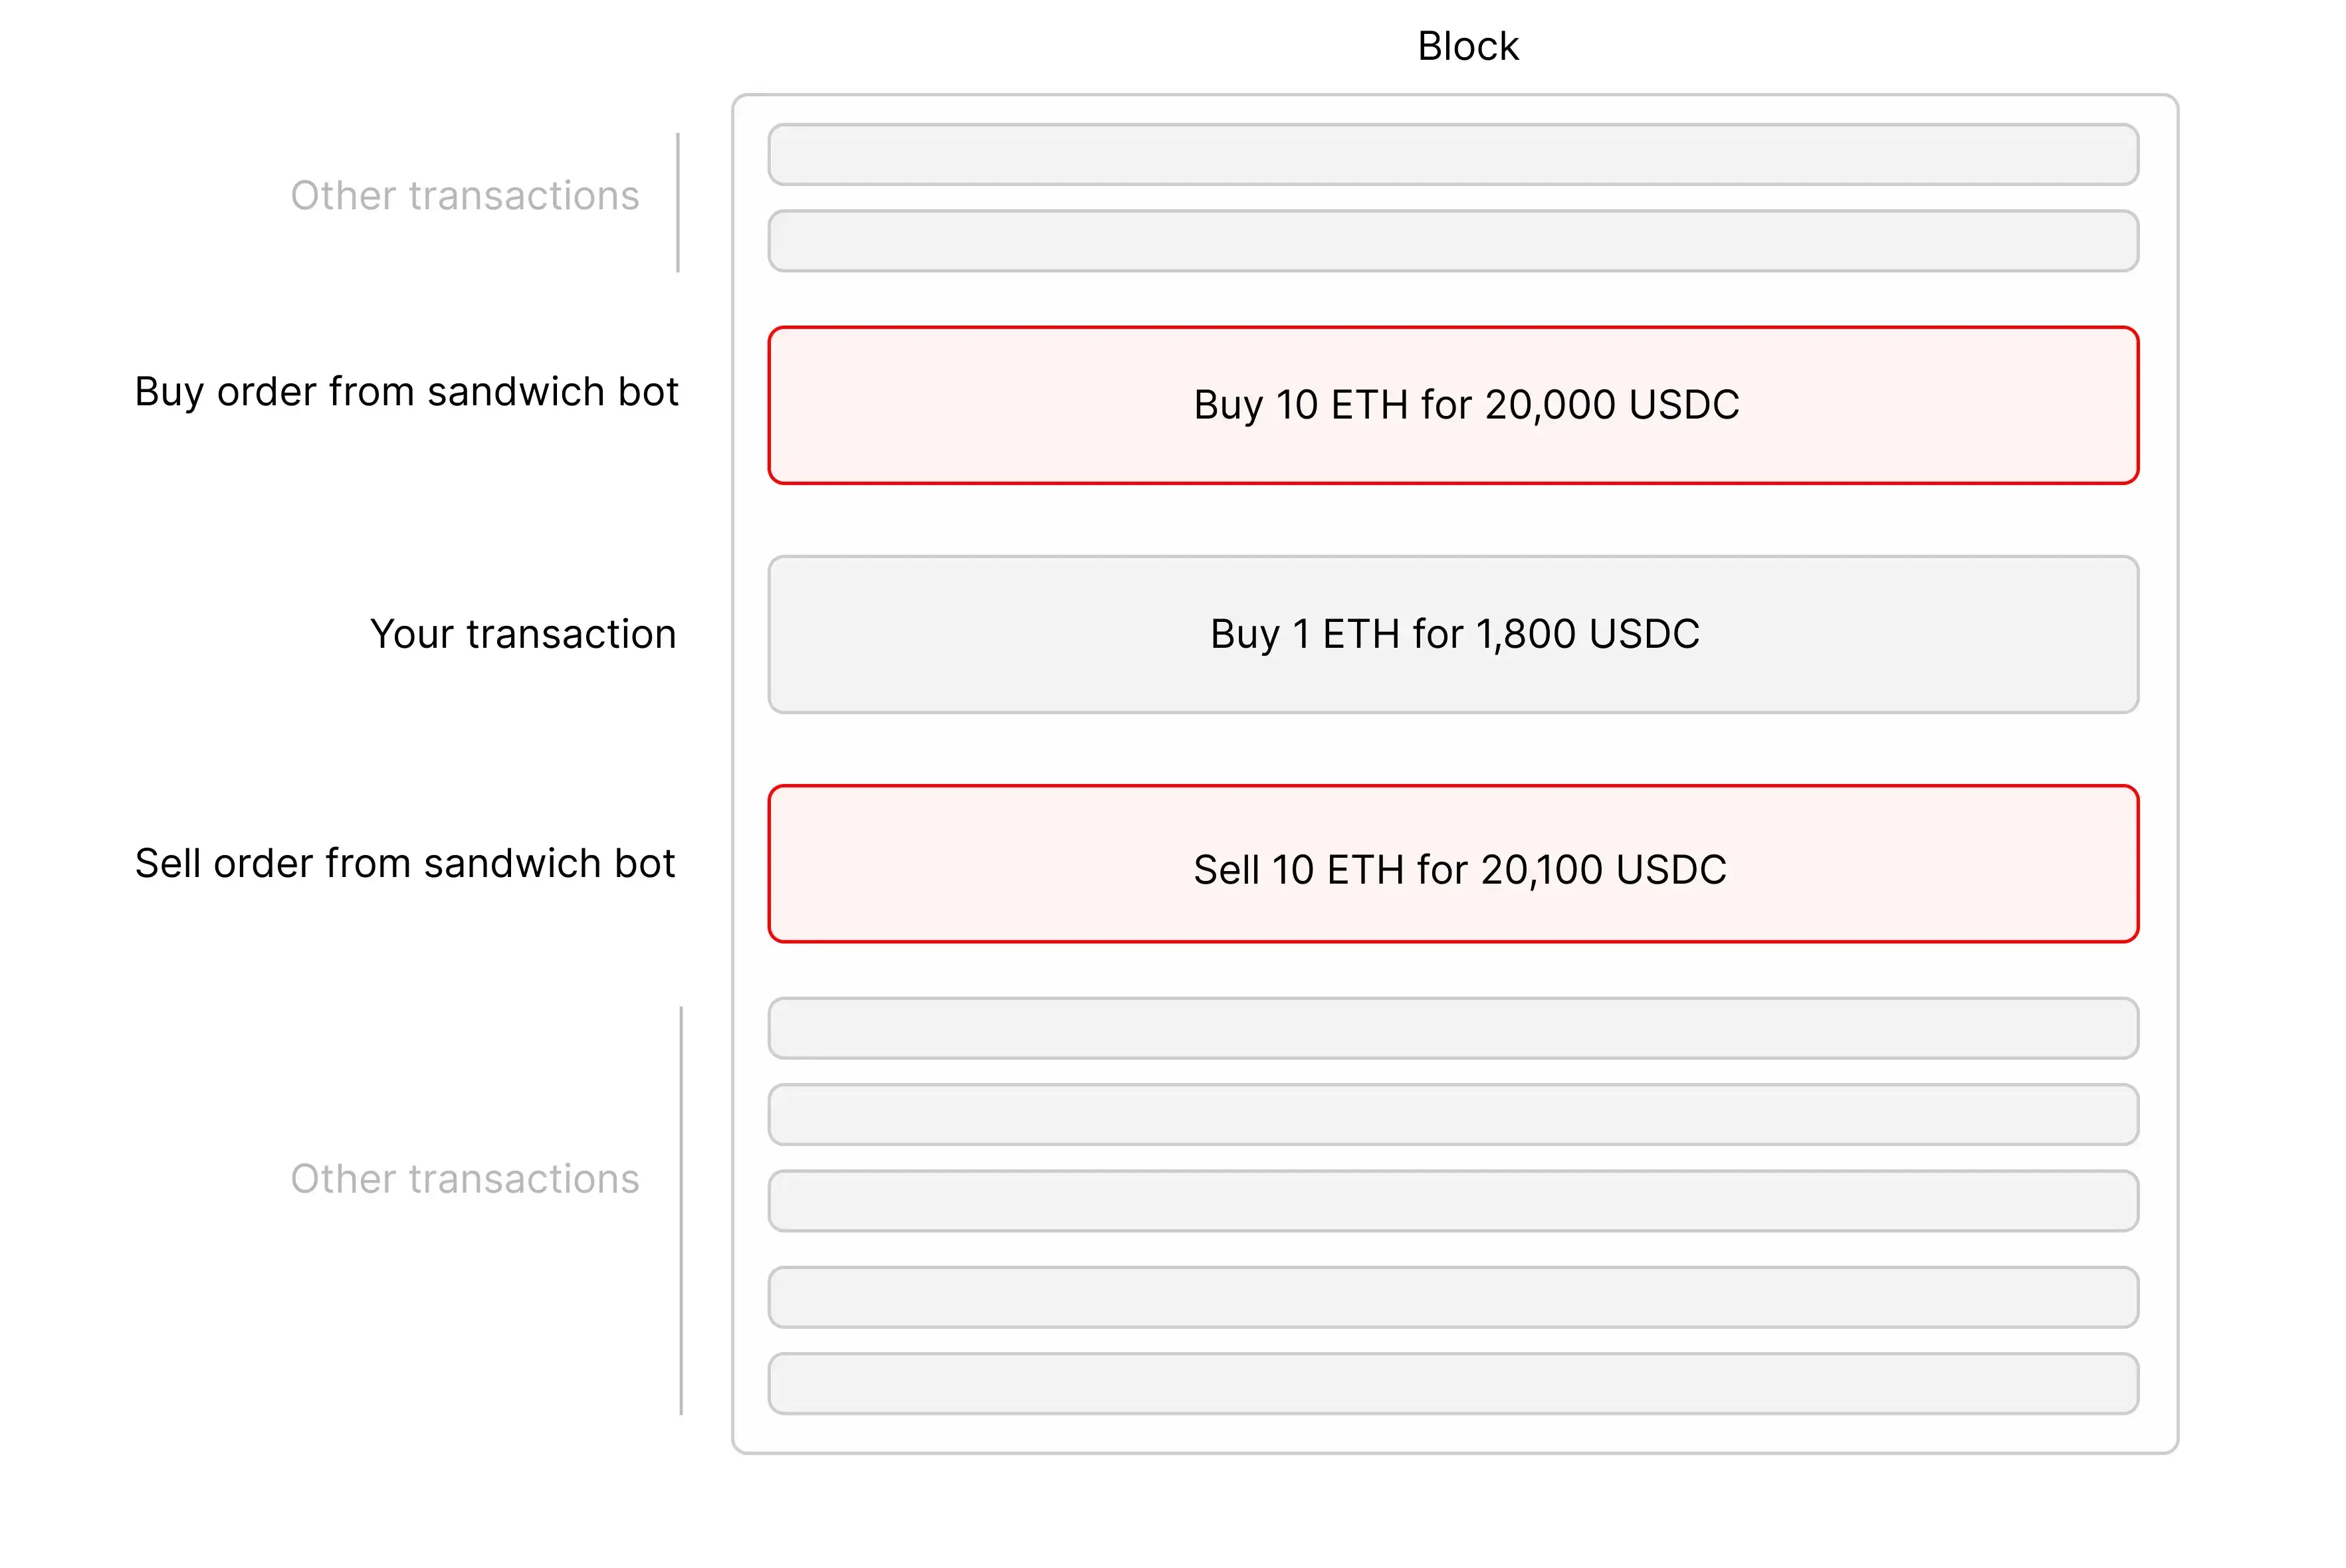2346x1568 pixels.
Task: Click fourth empty bar below the sell order
Action: point(1452,1297)
